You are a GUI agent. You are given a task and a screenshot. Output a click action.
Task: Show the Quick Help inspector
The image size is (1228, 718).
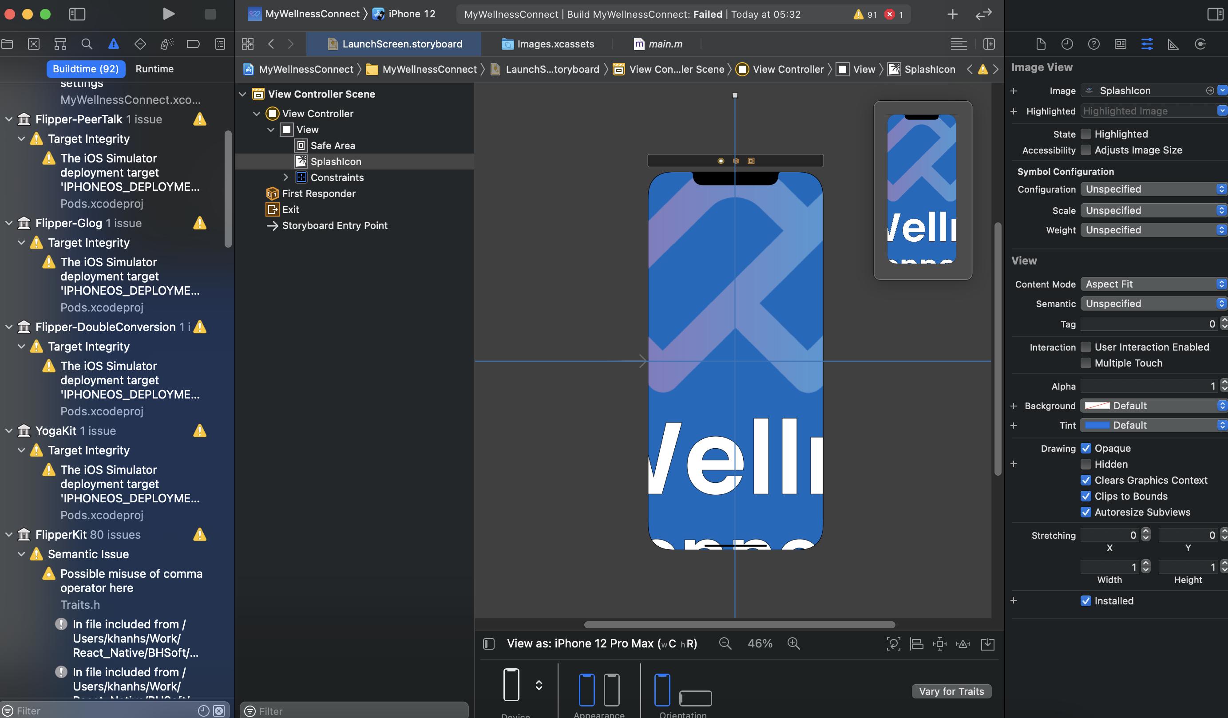(x=1094, y=44)
